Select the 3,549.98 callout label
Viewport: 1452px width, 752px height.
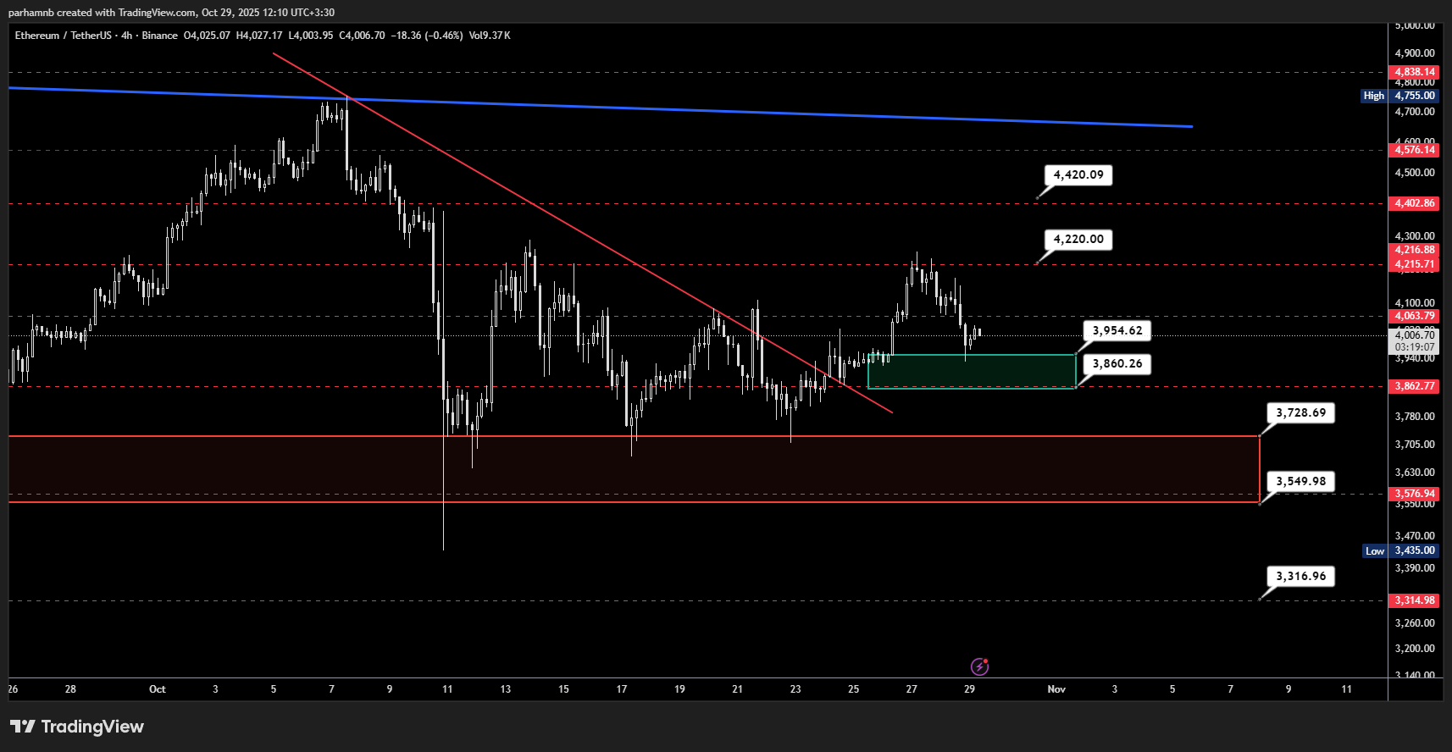(x=1300, y=482)
